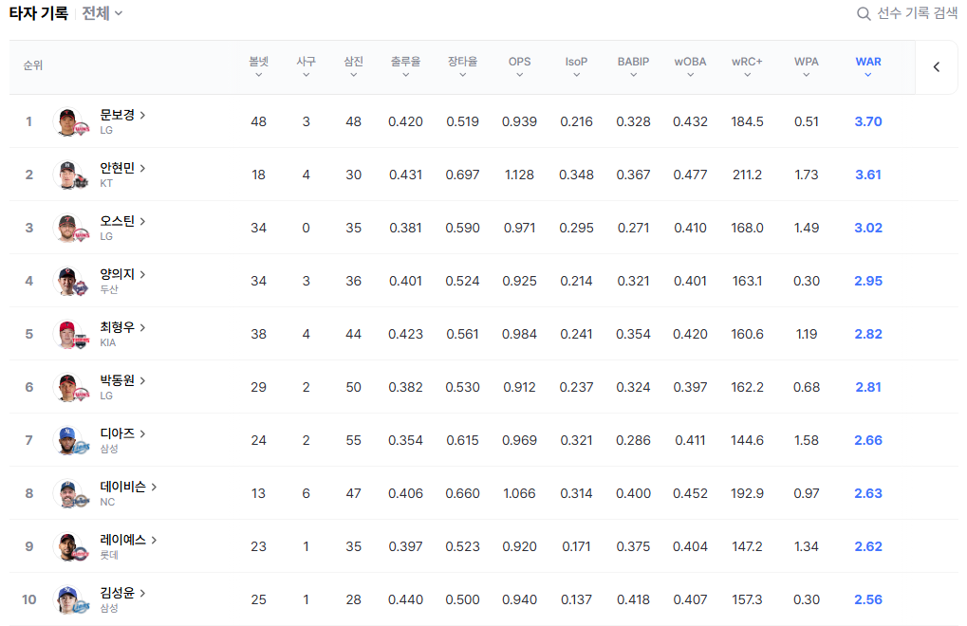Click 디아즈 player profile picture

point(66,440)
